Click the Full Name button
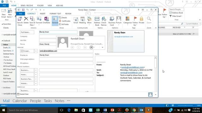Screen dimensions: 202x113 click(x=27, y=32)
